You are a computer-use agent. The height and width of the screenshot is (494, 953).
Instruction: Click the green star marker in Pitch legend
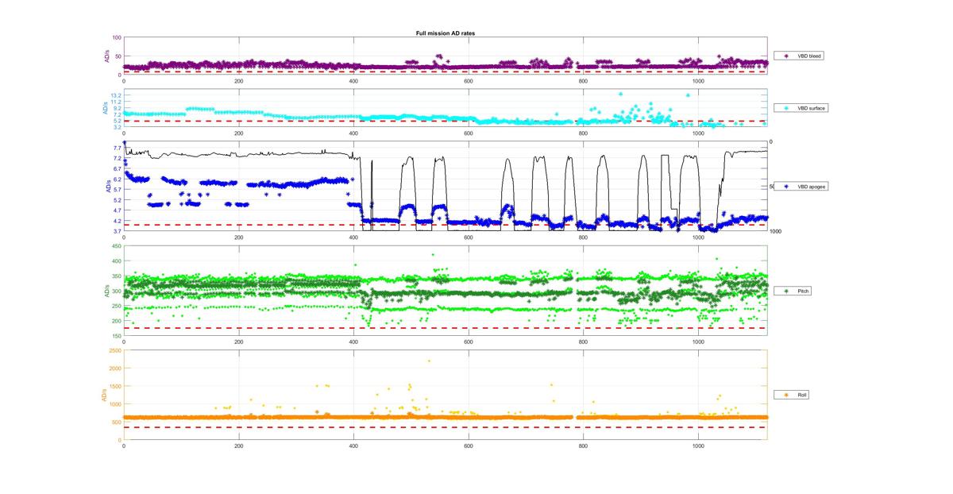click(786, 291)
